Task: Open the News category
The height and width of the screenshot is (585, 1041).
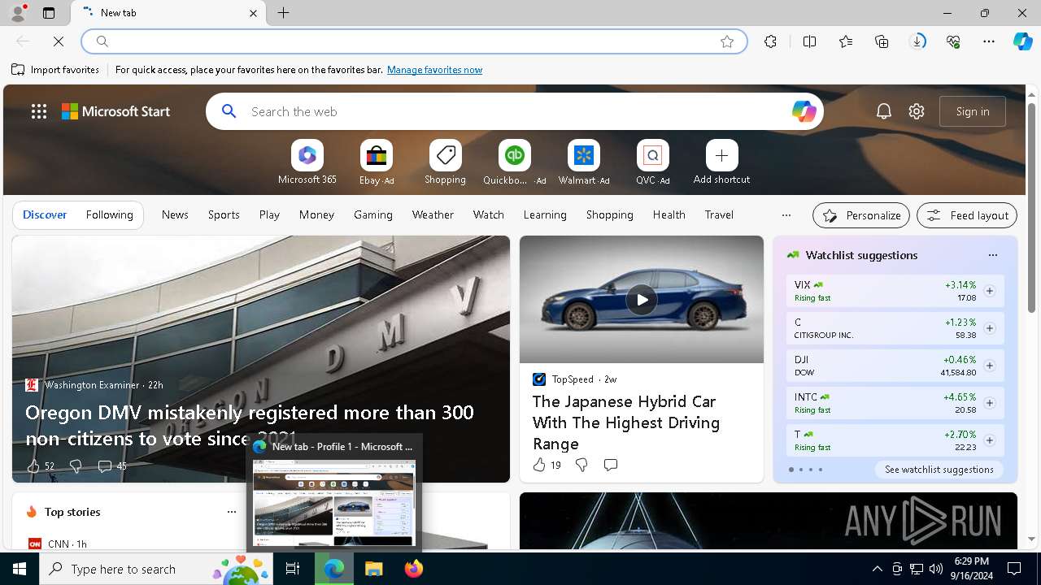Action: [x=175, y=214]
